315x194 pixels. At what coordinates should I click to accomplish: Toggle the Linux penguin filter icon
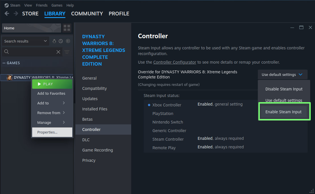(54, 41)
